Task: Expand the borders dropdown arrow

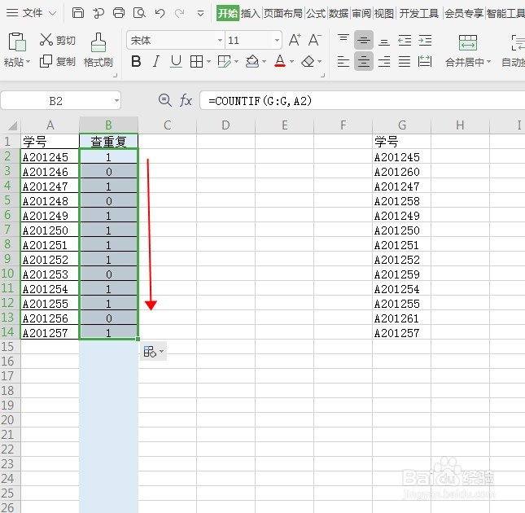Action: pos(208,62)
